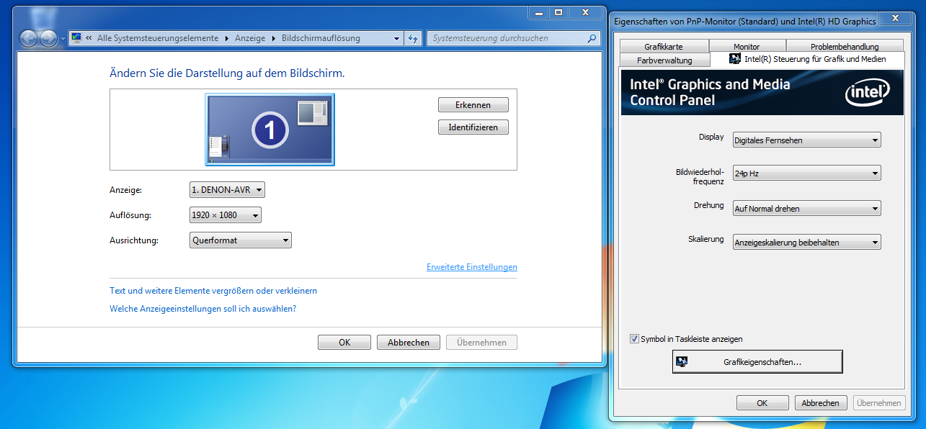The width and height of the screenshot is (926, 429).
Task: Open recent pages dropdown arrow
Action: [x=63, y=39]
